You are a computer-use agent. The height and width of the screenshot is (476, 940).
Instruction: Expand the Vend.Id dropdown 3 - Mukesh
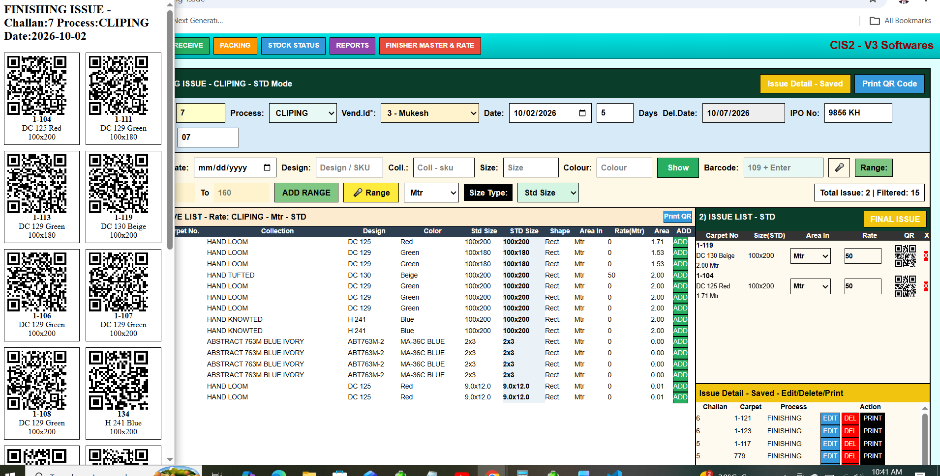(430, 113)
